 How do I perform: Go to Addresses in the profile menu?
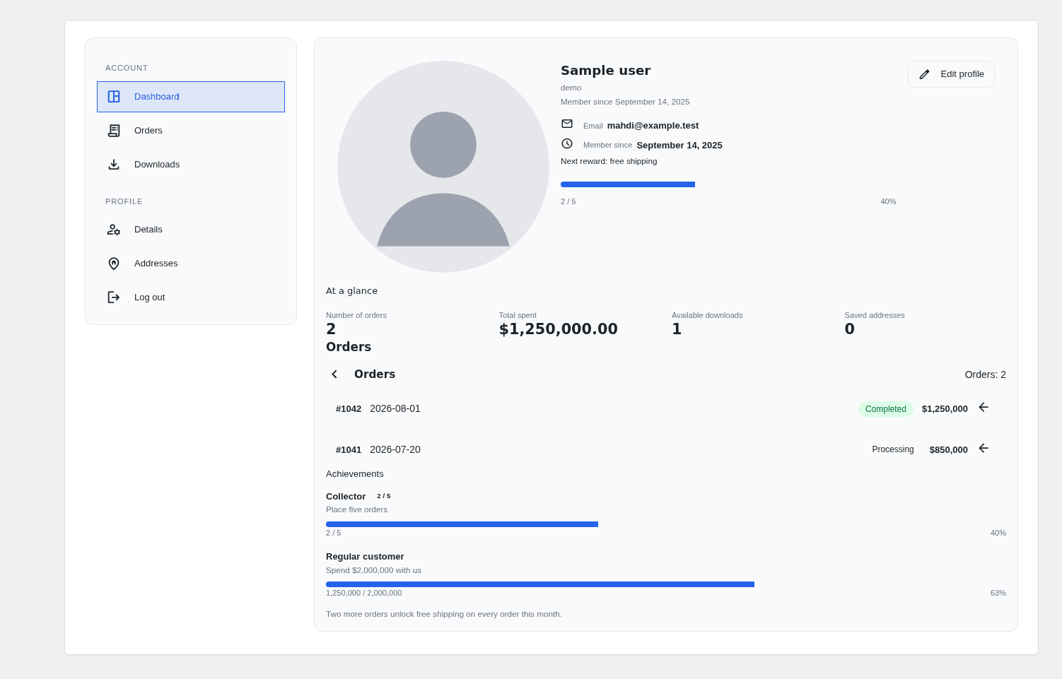coord(191,264)
